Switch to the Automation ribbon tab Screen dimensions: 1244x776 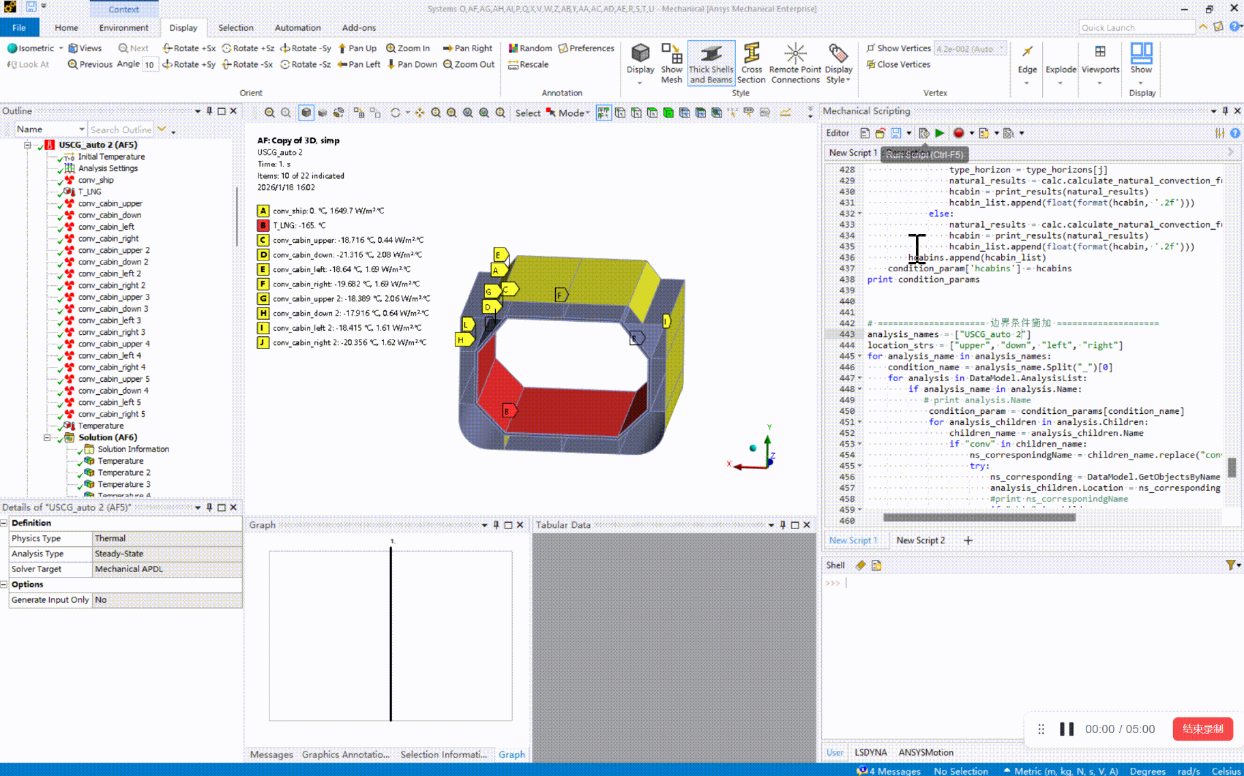click(x=297, y=28)
